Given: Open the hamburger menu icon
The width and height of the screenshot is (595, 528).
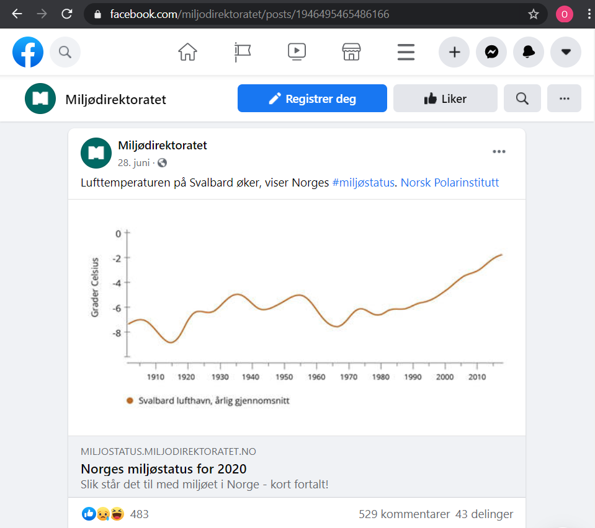Looking at the screenshot, I should pyautogui.click(x=406, y=52).
